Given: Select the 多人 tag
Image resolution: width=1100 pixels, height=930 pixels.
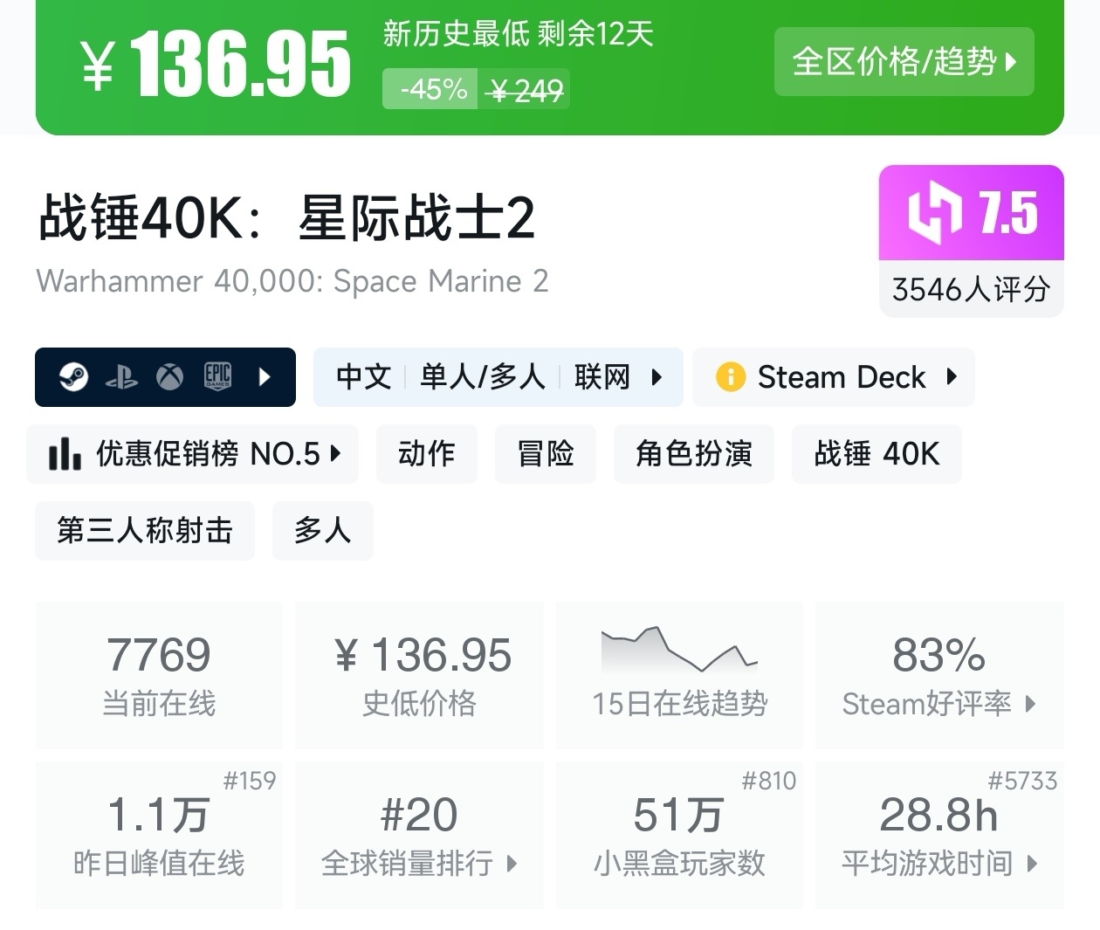Looking at the screenshot, I should pyautogui.click(x=323, y=531).
